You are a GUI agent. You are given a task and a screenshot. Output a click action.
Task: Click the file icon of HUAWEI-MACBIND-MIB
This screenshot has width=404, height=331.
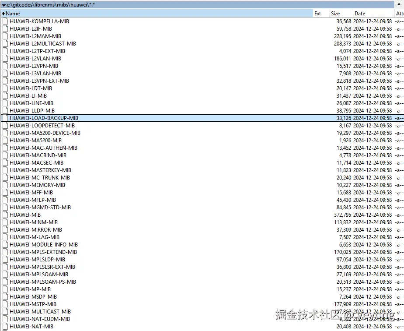point(5,155)
